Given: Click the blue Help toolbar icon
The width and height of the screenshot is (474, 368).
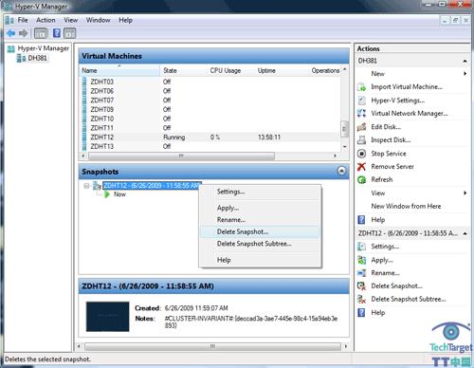Looking at the screenshot, I should point(57,33).
